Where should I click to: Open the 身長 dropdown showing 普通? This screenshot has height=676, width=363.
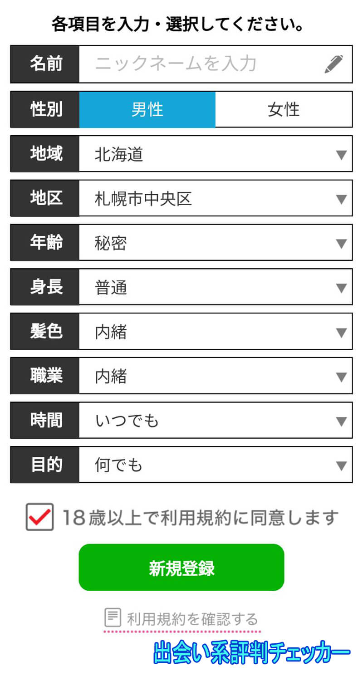216,288
